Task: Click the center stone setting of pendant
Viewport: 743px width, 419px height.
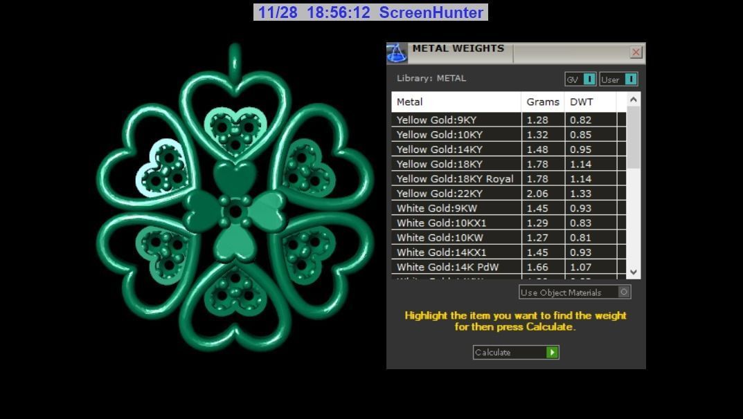Action: click(x=235, y=211)
